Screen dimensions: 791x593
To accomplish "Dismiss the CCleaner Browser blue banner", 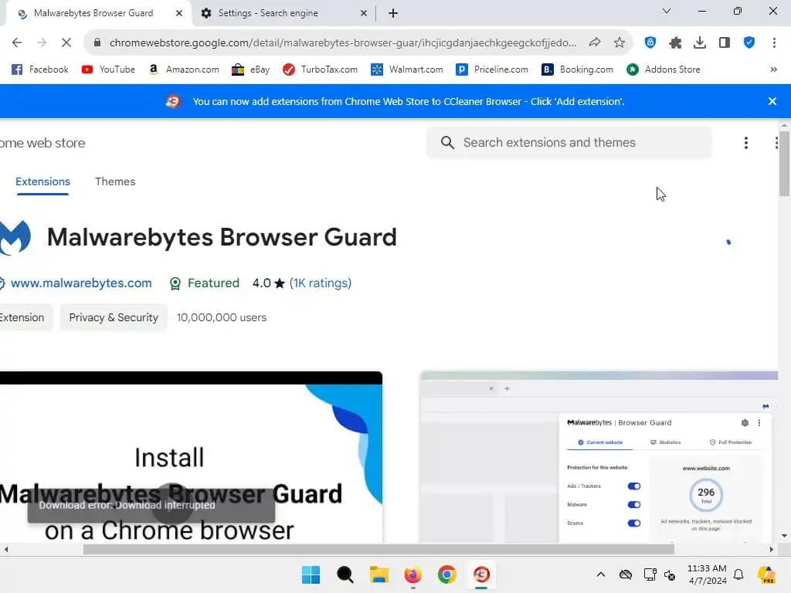I will (x=772, y=101).
